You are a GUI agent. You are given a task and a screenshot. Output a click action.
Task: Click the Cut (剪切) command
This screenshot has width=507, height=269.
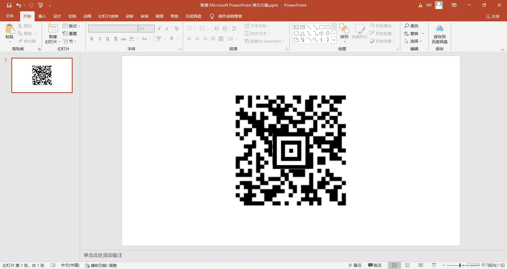click(25, 26)
